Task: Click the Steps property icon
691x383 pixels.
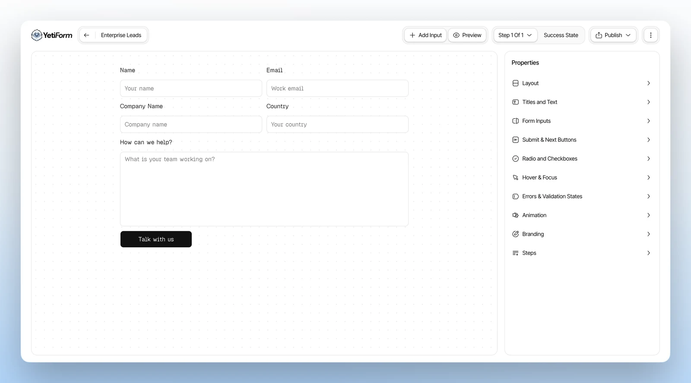Action: pyautogui.click(x=515, y=253)
